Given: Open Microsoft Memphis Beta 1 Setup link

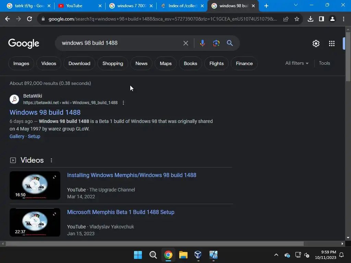Looking at the screenshot, I should click(x=121, y=212).
